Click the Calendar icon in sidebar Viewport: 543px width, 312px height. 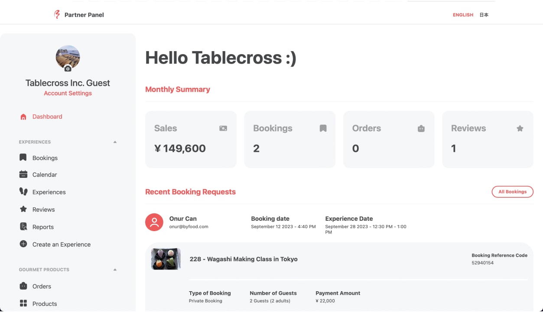pyautogui.click(x=23, y=174)
